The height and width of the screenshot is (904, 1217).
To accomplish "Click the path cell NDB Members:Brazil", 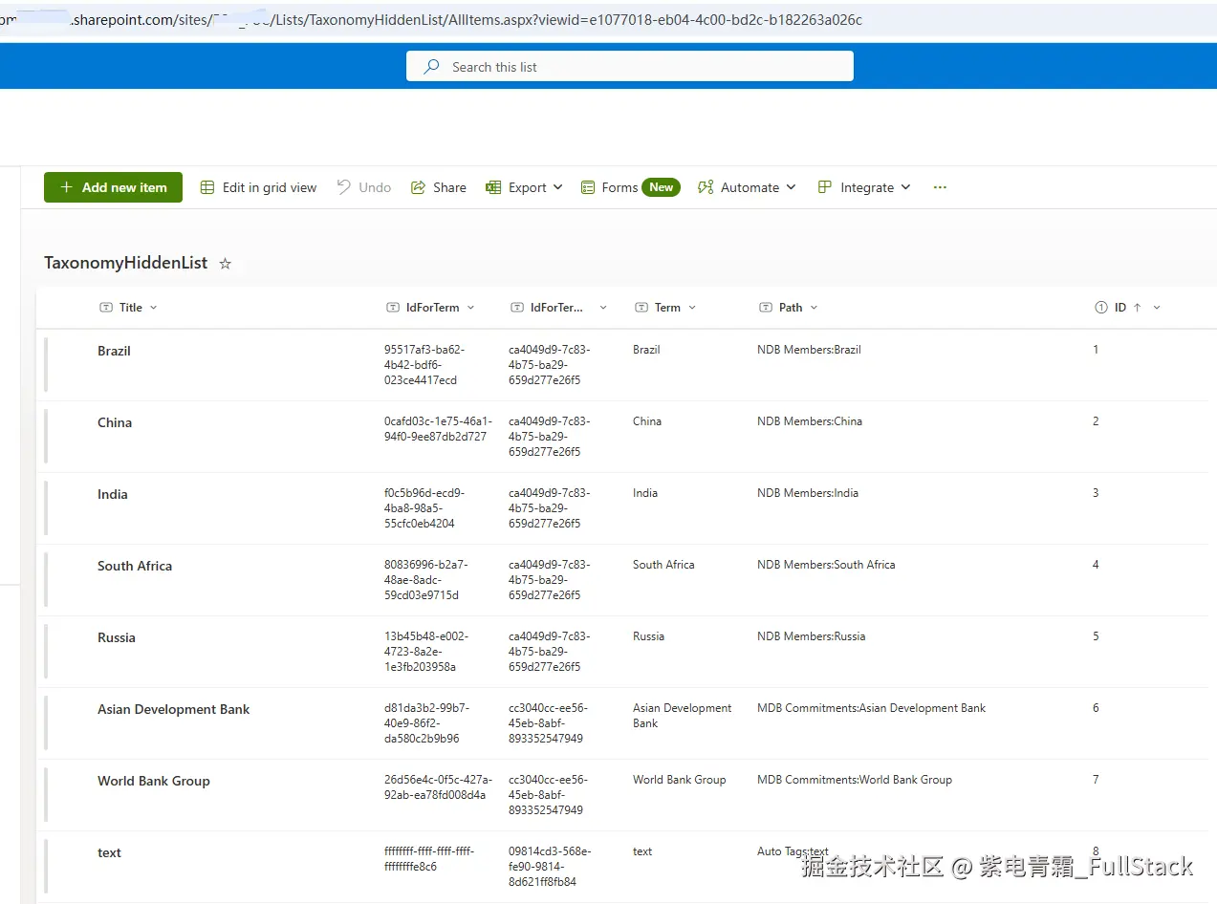I will (809, 350).
